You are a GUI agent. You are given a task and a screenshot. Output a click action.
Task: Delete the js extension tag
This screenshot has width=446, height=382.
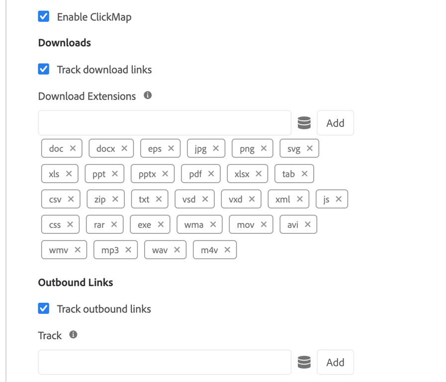(339, 199)
